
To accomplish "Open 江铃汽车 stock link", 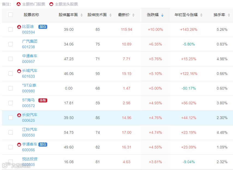I will pyautogui.click(x=29, y=129).
